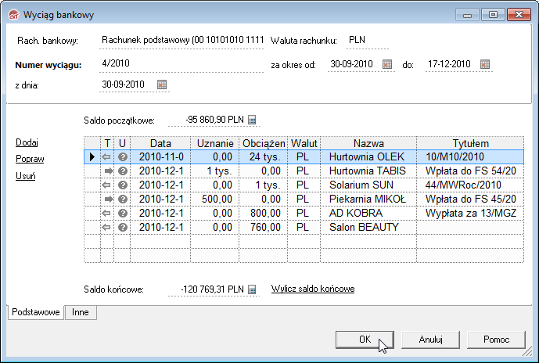Click direction arrow icon in Hurtownia TABIS row
The height and width of the screenshot is (363, 539).
[108, 171]
